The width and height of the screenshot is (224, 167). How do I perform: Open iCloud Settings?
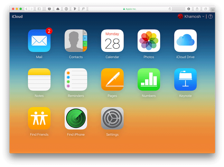[112, 118]
